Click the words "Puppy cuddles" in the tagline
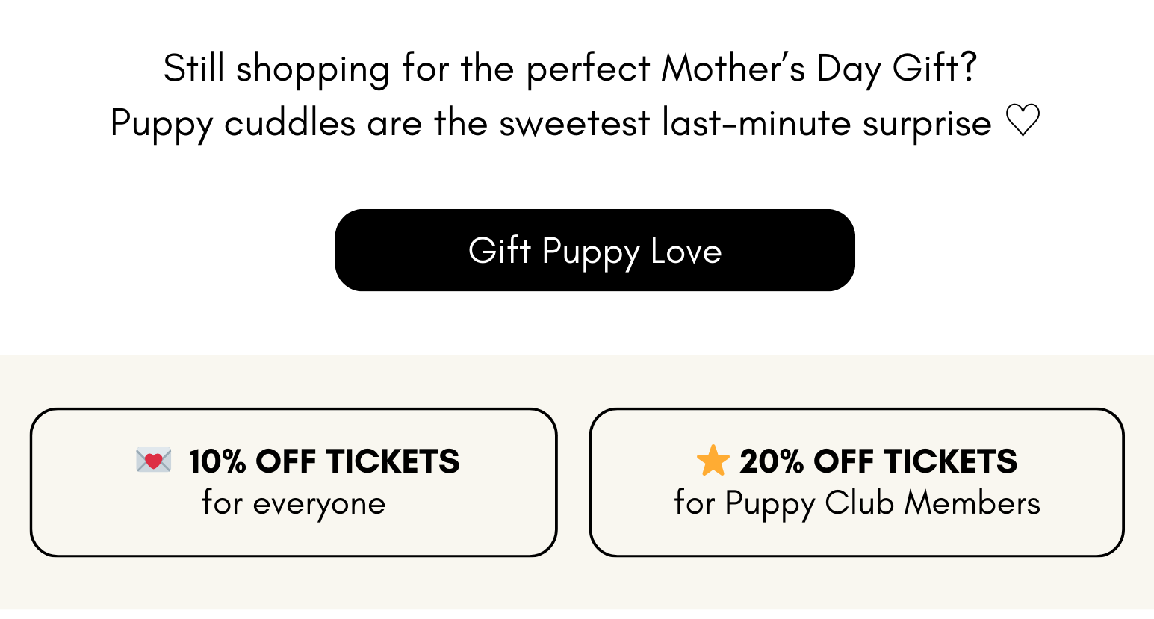 pyautogui.click(x=232, y=123)
